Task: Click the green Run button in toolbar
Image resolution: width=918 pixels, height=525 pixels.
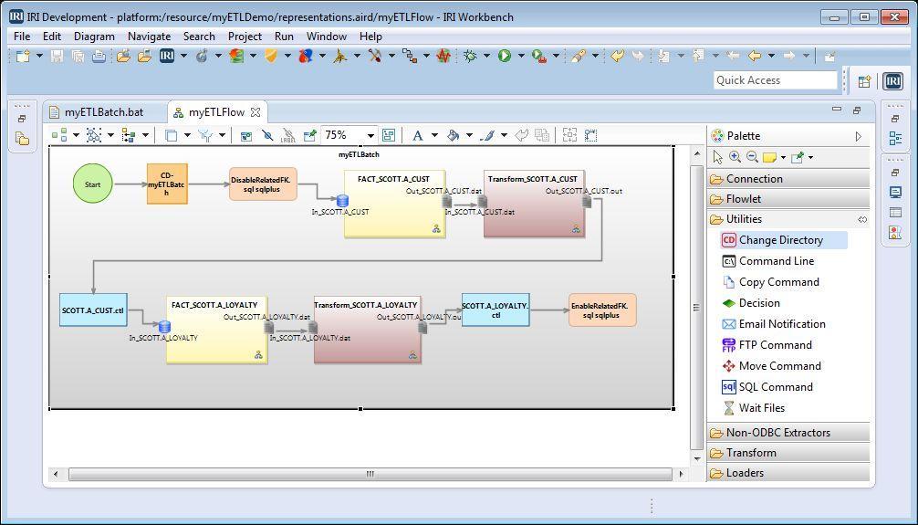Action: pos(504,56)
